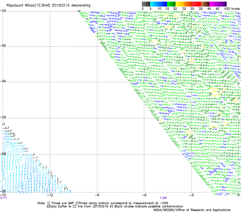The height and width of the screenshot is (212, 241).
Task: Click the lone orange wind barb
Action: 183,53
